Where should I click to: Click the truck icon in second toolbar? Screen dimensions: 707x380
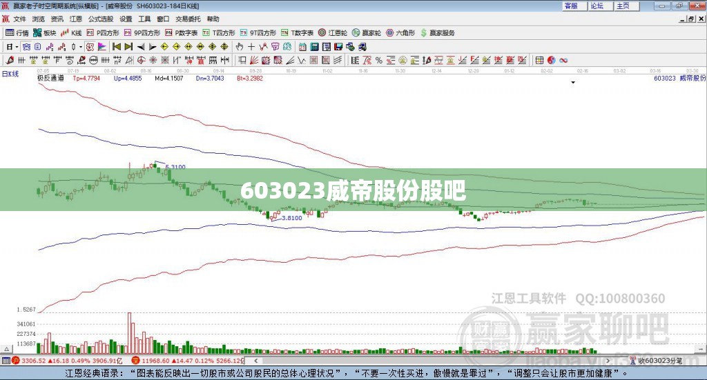pos(362,46)
